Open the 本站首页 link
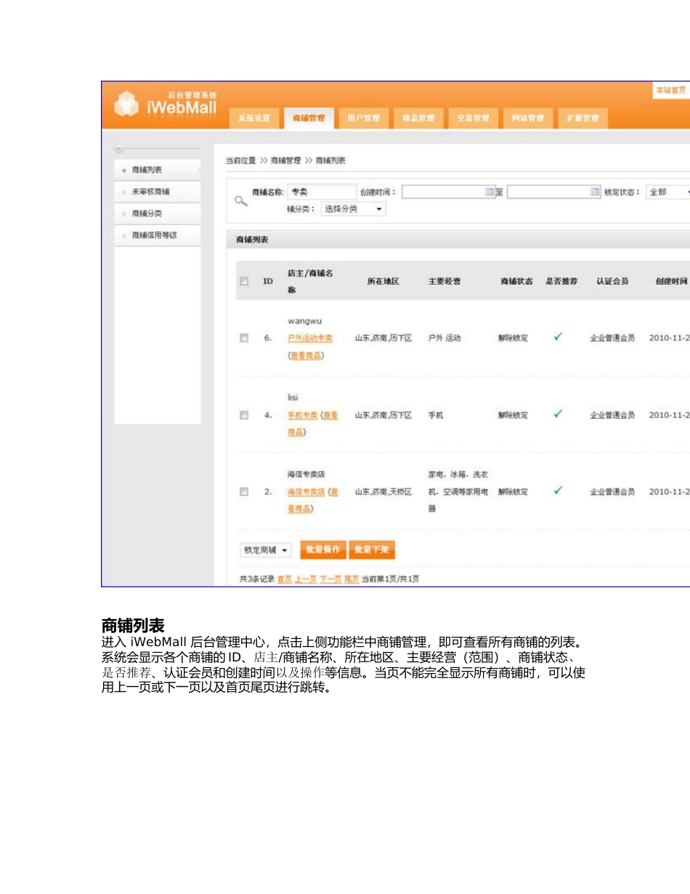The width and height of the screenshot is (690, 894). 671,90
